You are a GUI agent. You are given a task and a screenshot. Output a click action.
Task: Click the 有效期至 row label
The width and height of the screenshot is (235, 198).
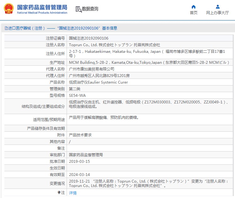click(x=57, y=175)
